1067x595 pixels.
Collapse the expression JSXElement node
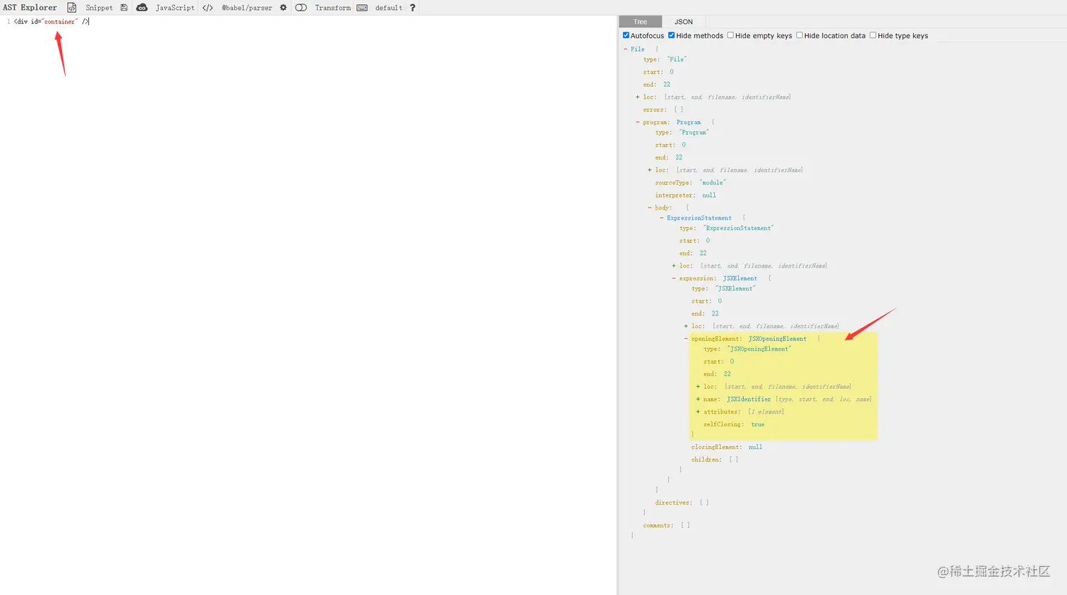[673, 278]
